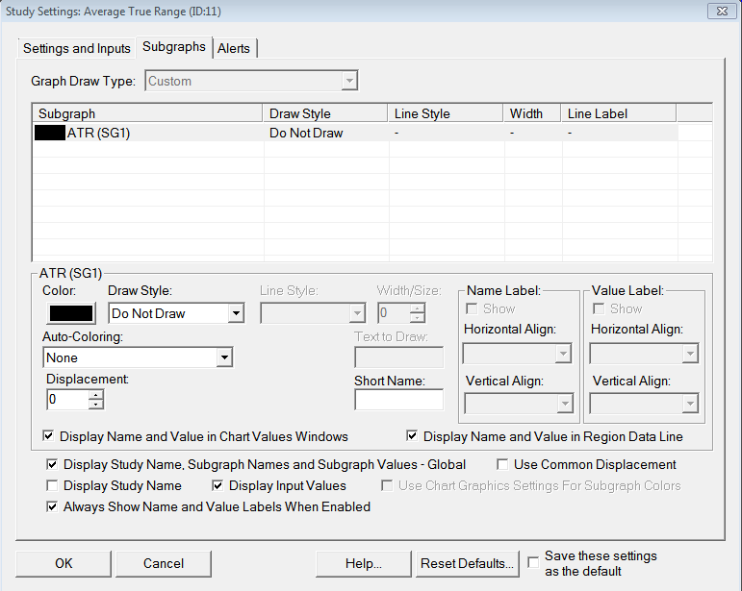Image resolution: width=742 pixels, height=591 pixels.
Task: Check Save these settings as the default
Action: (x=533, y=562)
